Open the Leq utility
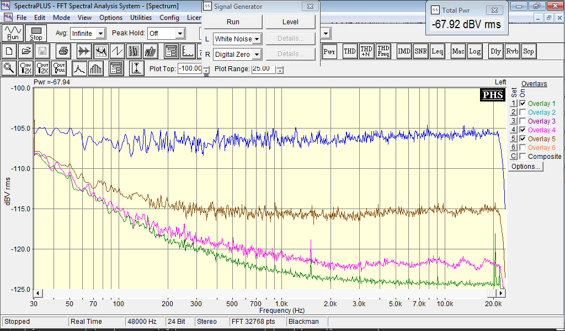The height and width of the screenshot is (331, 565). [437, 51]
